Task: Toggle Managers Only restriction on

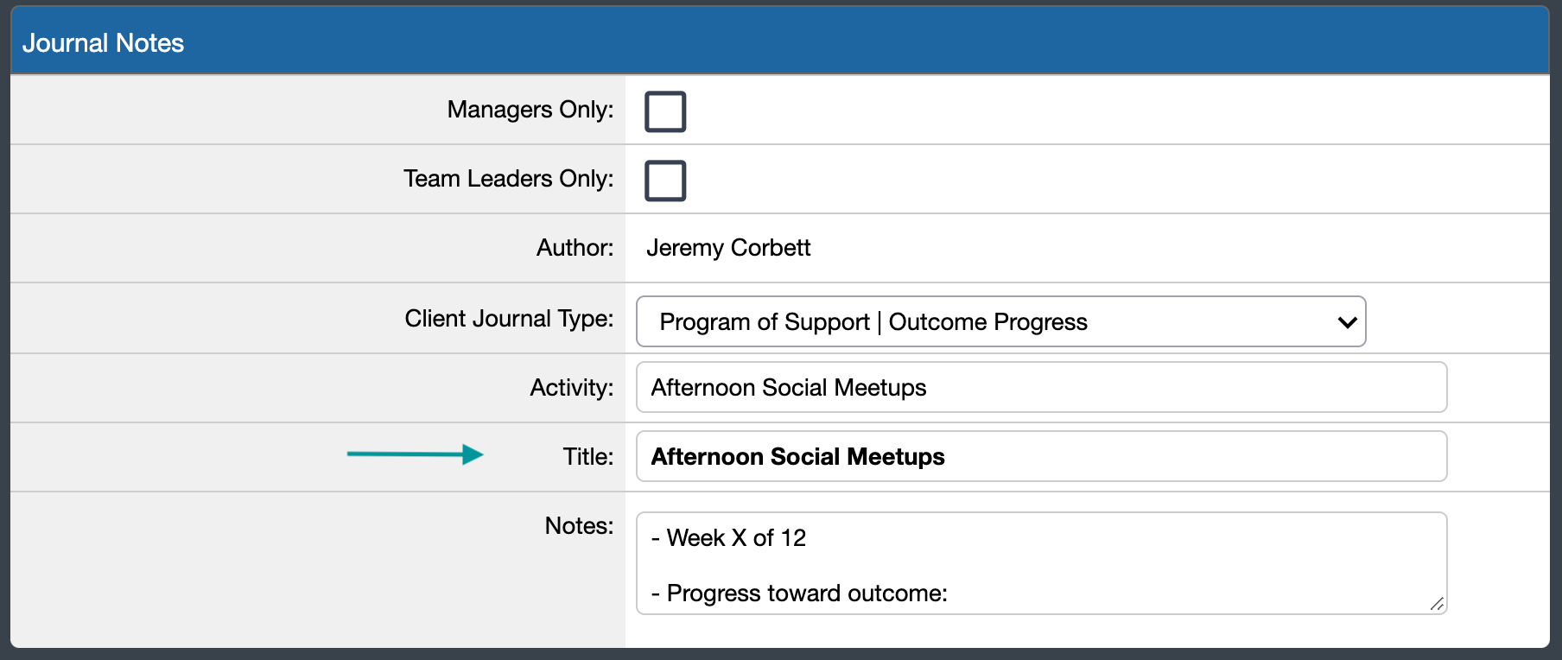Action: coord(665,111)
